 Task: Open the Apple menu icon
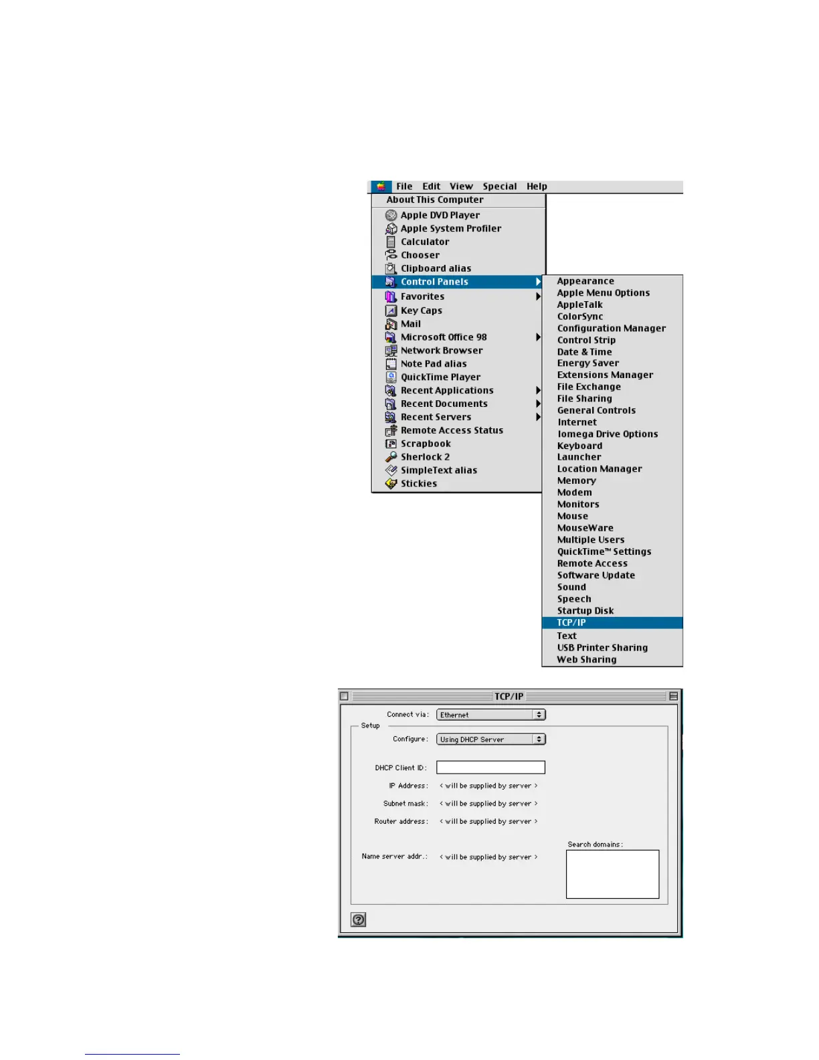click(381, 187)
